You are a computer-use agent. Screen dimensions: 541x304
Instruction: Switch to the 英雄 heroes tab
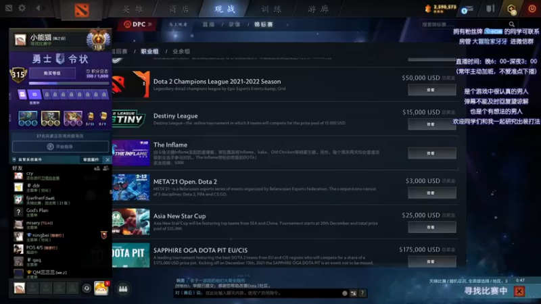133,9
